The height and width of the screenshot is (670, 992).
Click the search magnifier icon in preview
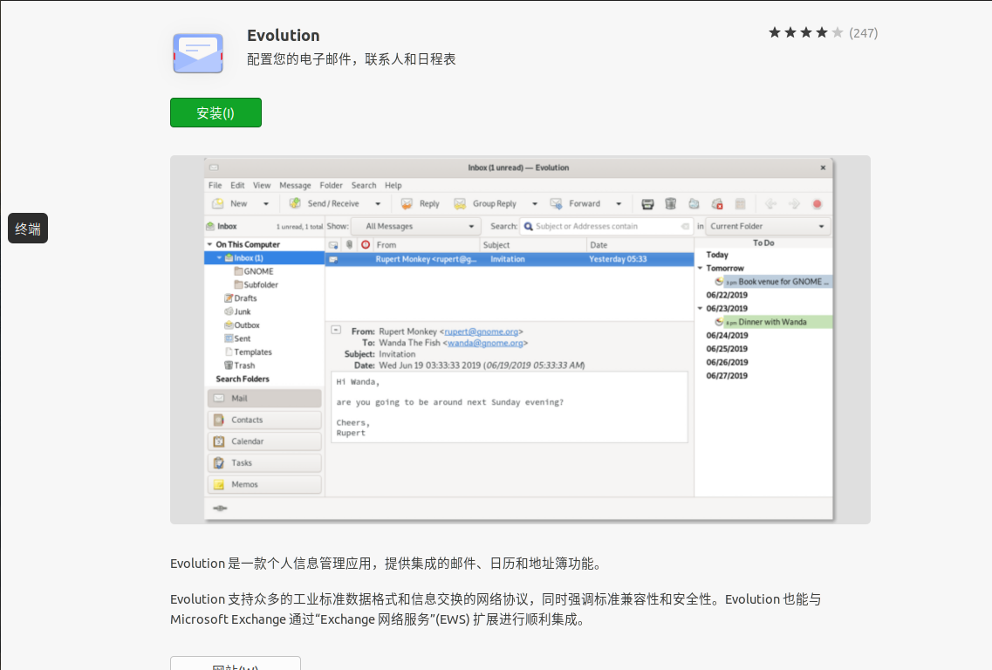point(528,227)
